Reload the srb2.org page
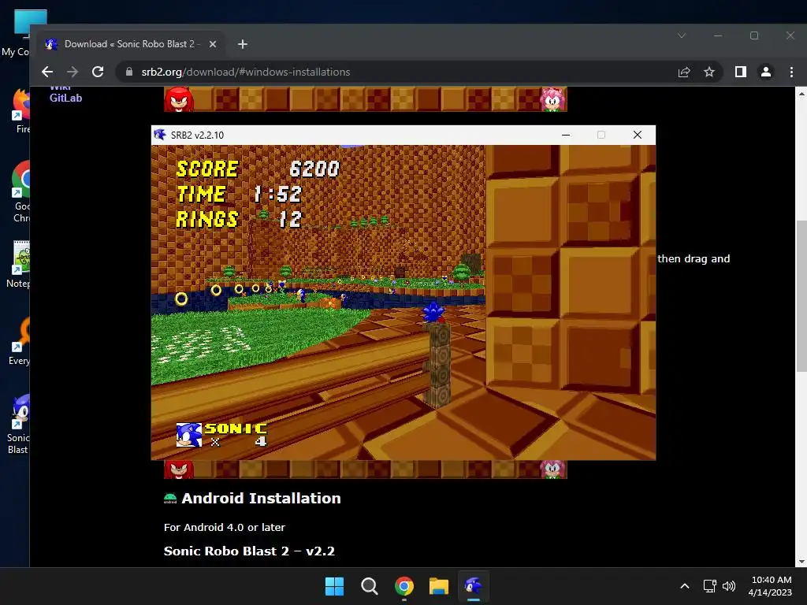The image size is (807, 605). tap(98, 72)
